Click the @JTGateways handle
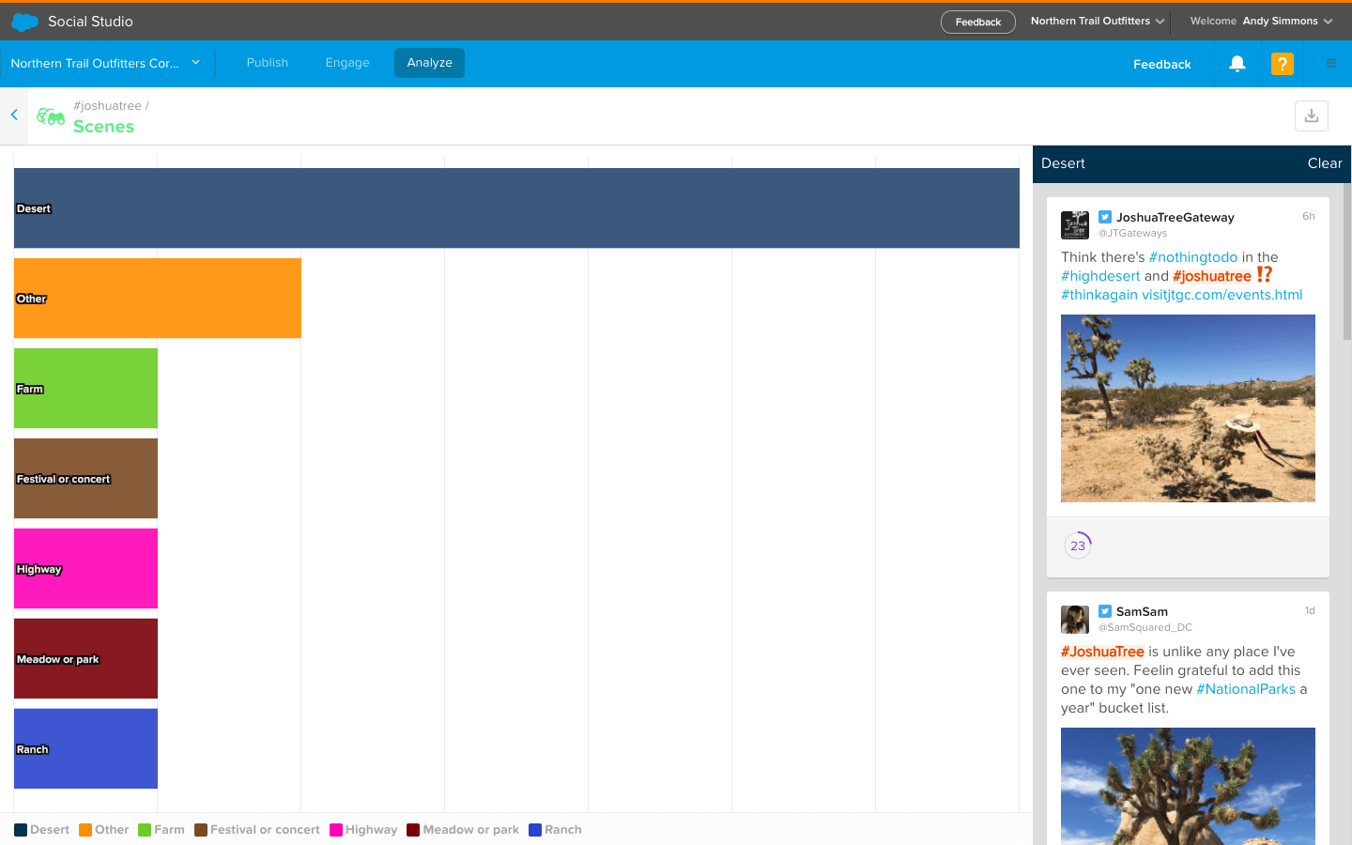This screenshot has width=1352, height=845. (1132, 233)
